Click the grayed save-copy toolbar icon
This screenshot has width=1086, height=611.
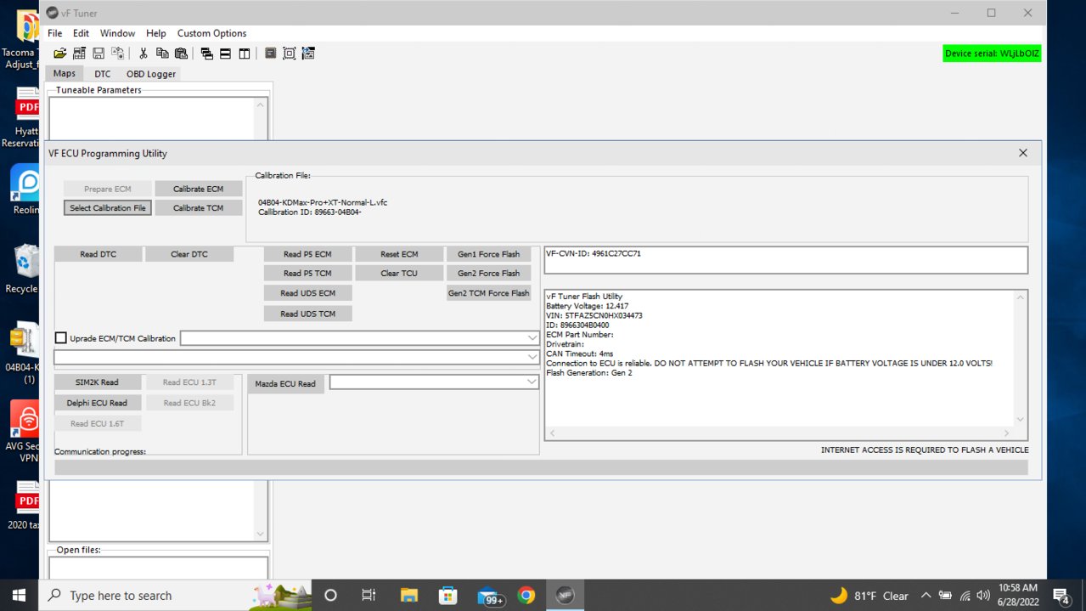pos(117,53)
